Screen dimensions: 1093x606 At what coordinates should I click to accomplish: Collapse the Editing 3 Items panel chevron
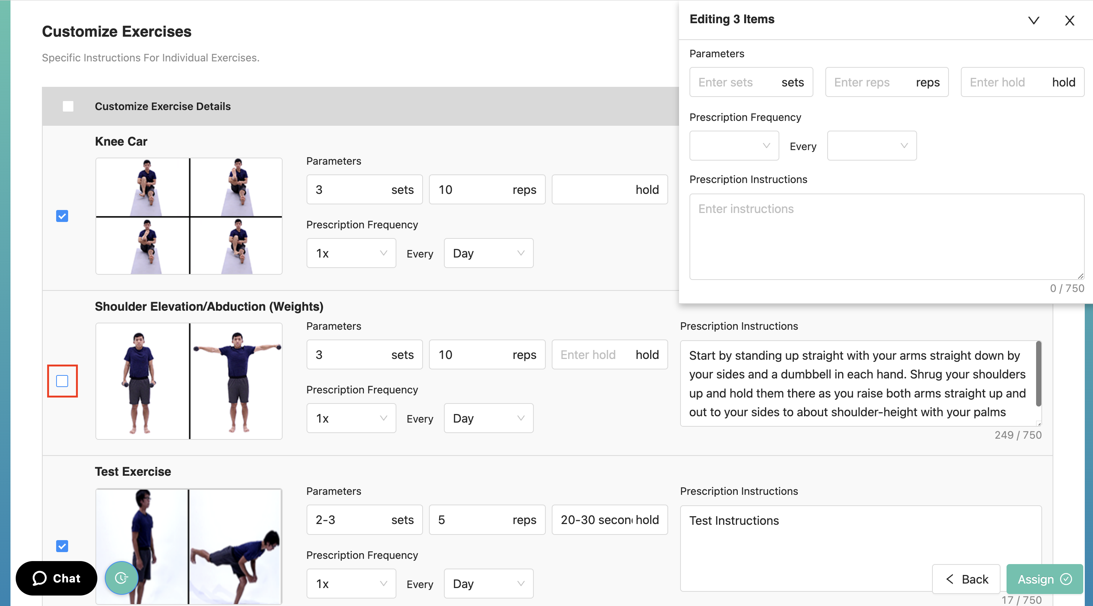1033,20
